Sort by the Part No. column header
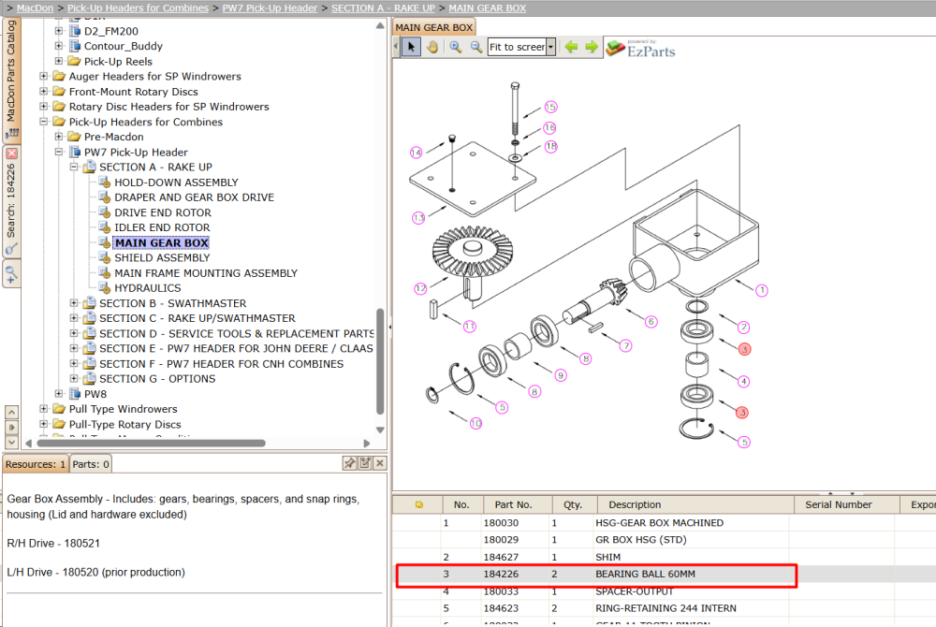 (518, 504)
